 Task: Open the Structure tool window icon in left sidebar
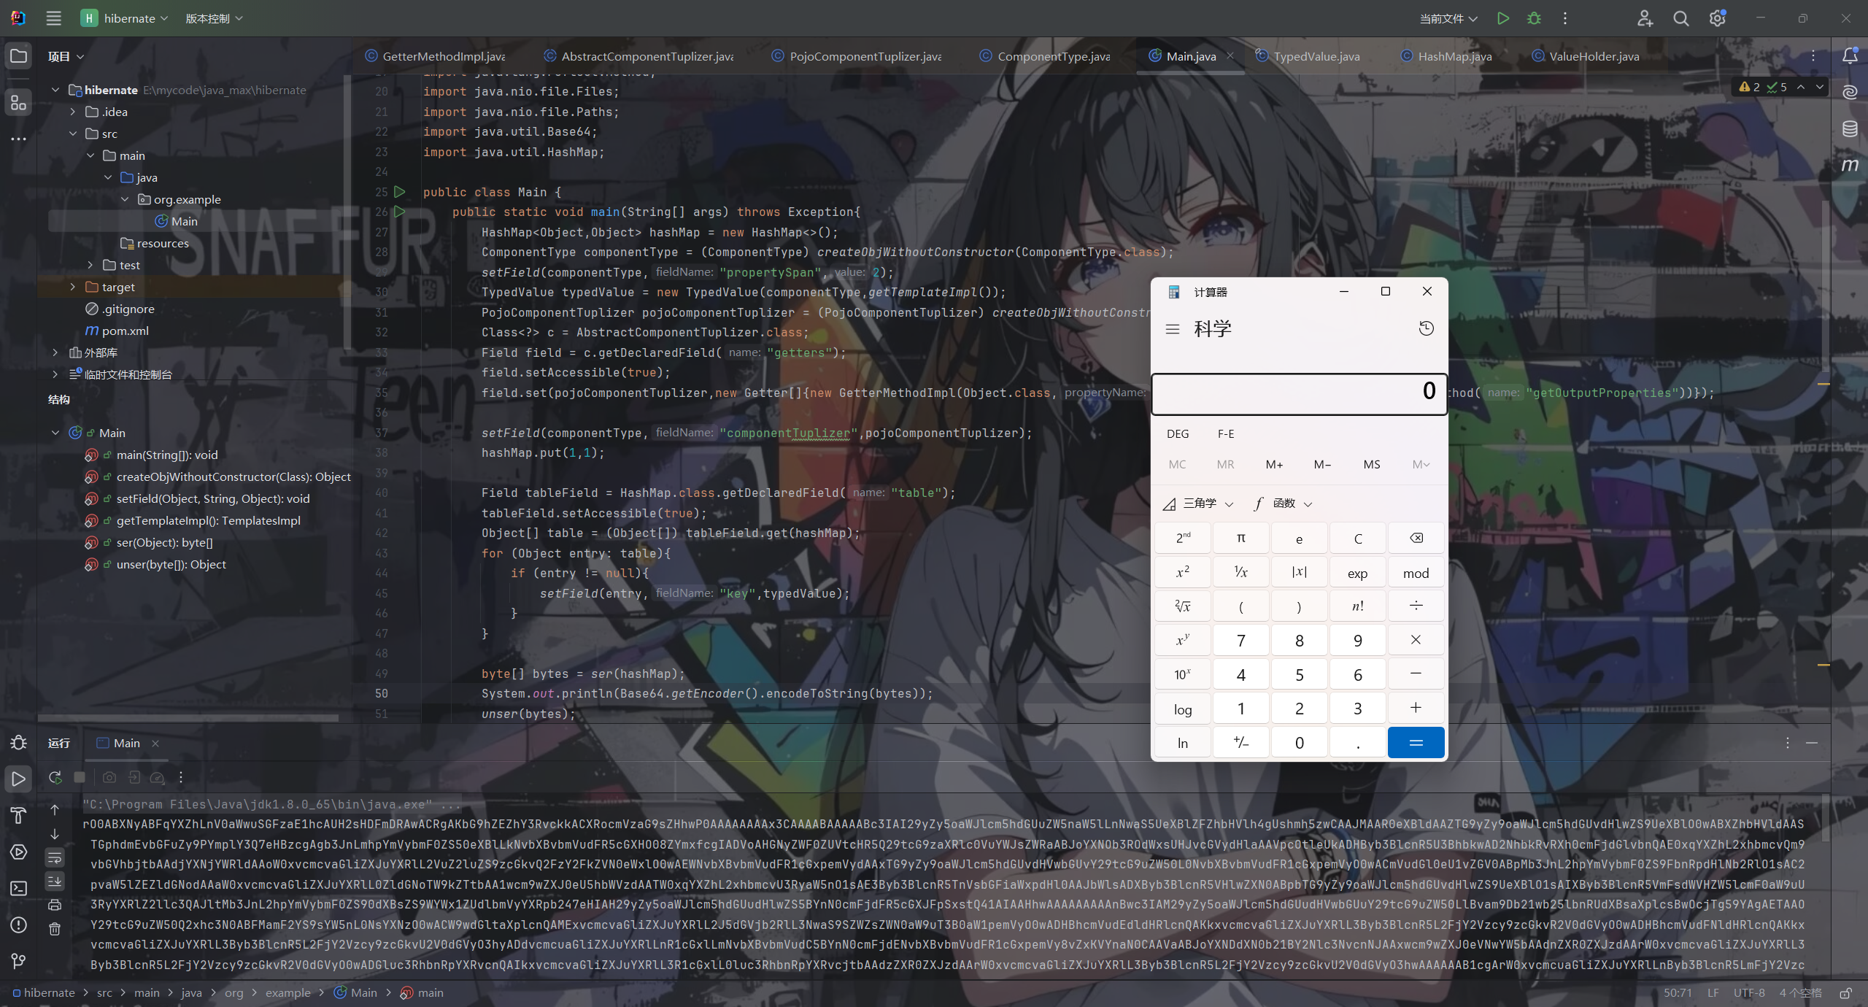[x=18, y=103]
